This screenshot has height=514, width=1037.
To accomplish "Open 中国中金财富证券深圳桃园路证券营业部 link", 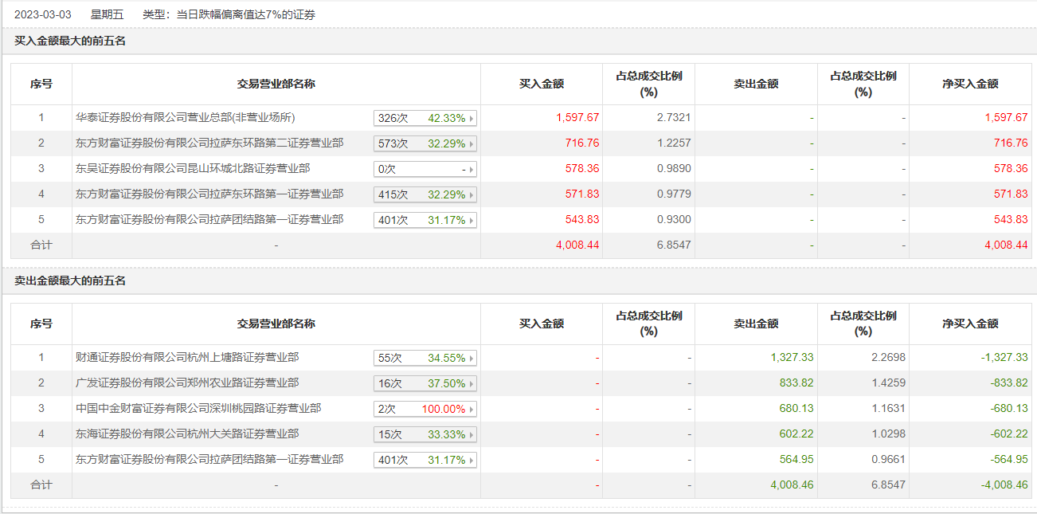I will [x=198, y=409].
